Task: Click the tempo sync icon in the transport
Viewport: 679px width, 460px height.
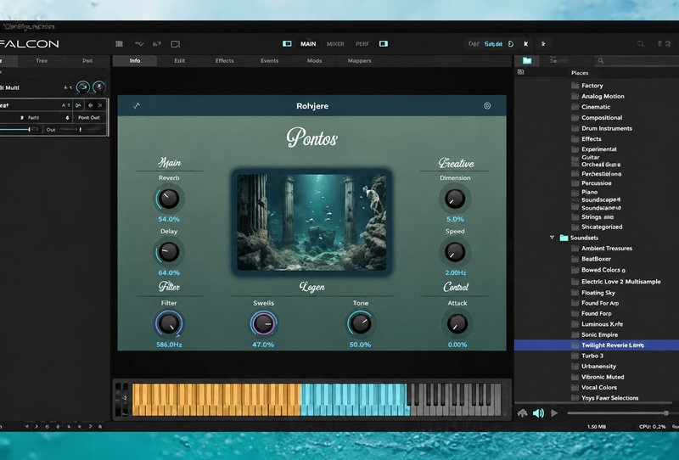Action: (x=511, y=44)
